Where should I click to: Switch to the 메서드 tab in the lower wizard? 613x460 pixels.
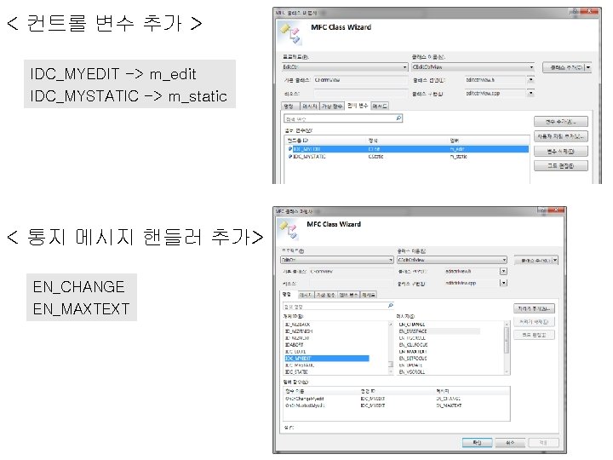(x=369, y=295)
